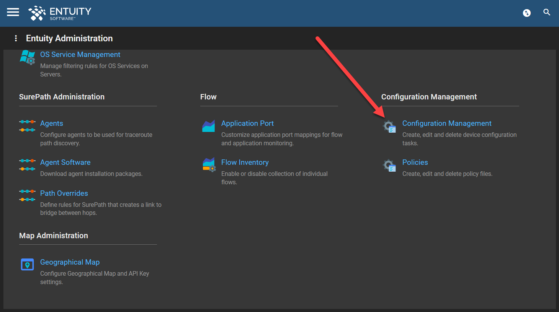
Task: Open the Policies link
Action: pyautogui.click(x=415, y=162)
